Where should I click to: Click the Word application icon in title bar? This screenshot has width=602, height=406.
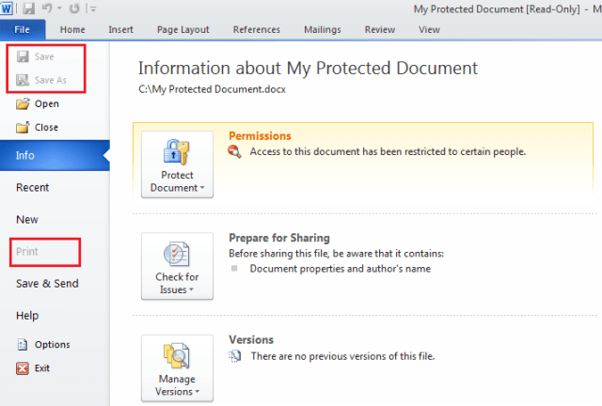pos(10,8)
